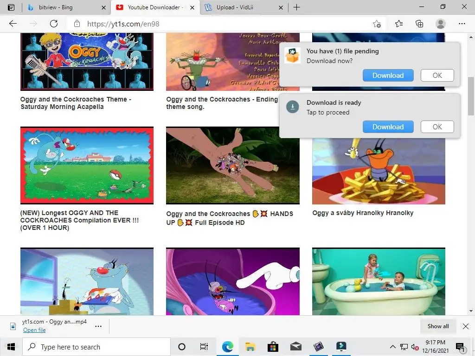Close the Youtube Downloader tab
This screenshot has width=475, height=356.
pyautogui.click(x=192, y=7)
